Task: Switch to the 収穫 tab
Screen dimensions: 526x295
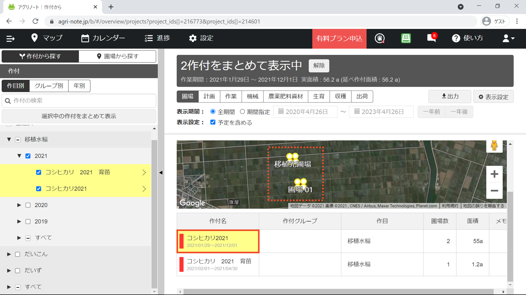Action: [x=340, y=96]
